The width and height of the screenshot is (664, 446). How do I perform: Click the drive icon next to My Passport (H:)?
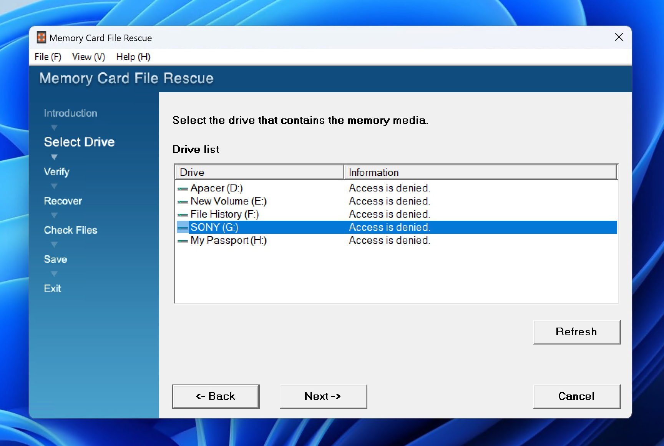point(183,241)
